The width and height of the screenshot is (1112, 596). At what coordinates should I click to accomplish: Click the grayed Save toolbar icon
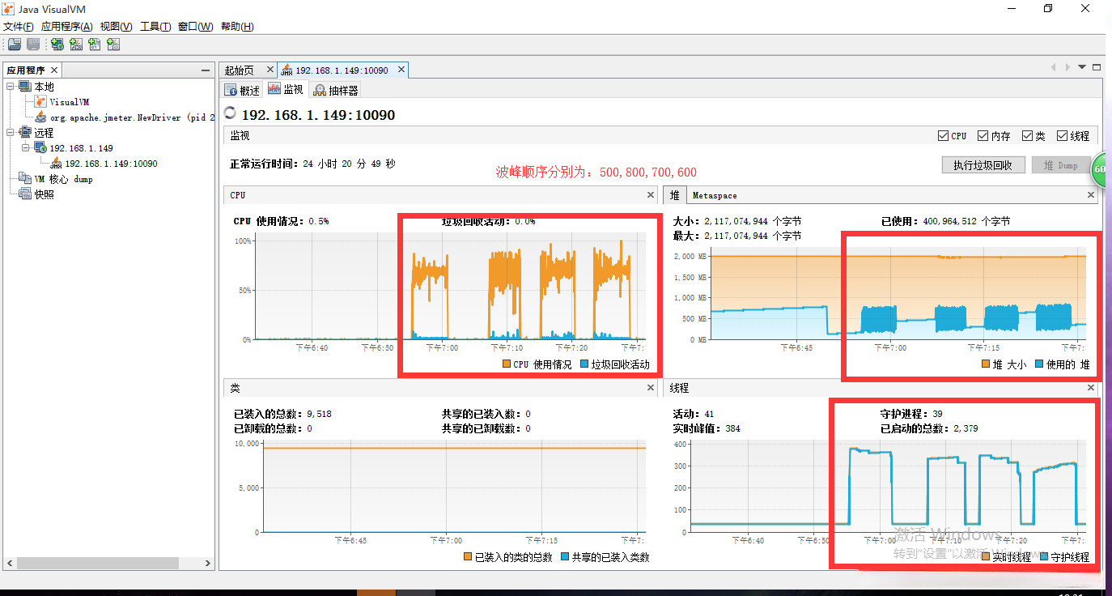[33, 45]
